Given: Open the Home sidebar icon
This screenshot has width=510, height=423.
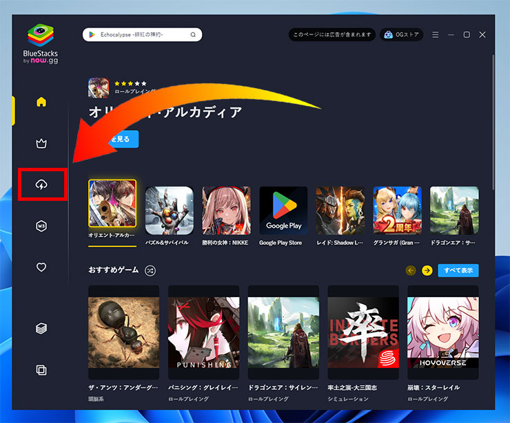Looking at the screenshot, I should tap(41, 102).
